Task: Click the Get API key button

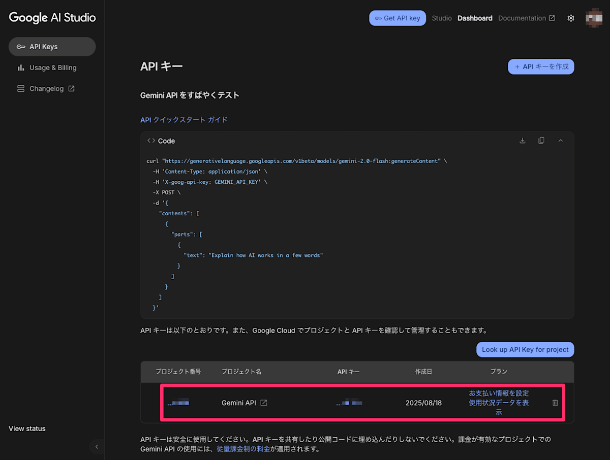Action: (x=398, y=18)
